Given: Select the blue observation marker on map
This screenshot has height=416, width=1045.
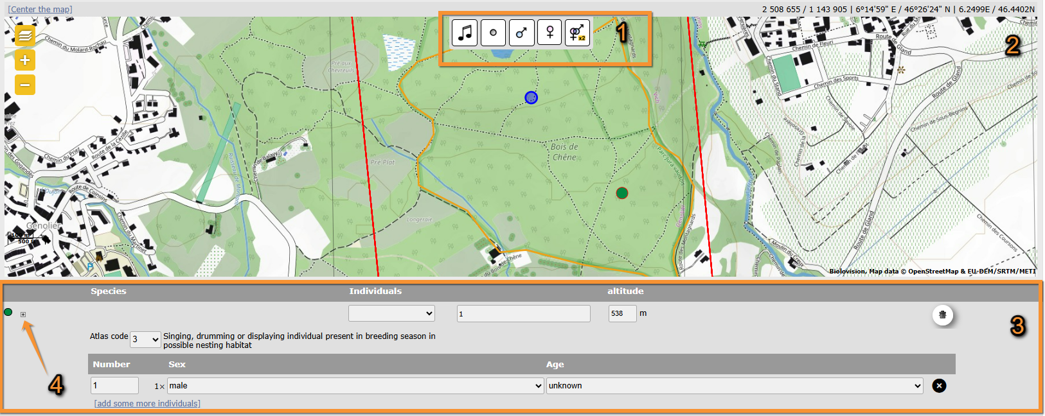Looking at the screenshot, I should (x=531, y=98).
